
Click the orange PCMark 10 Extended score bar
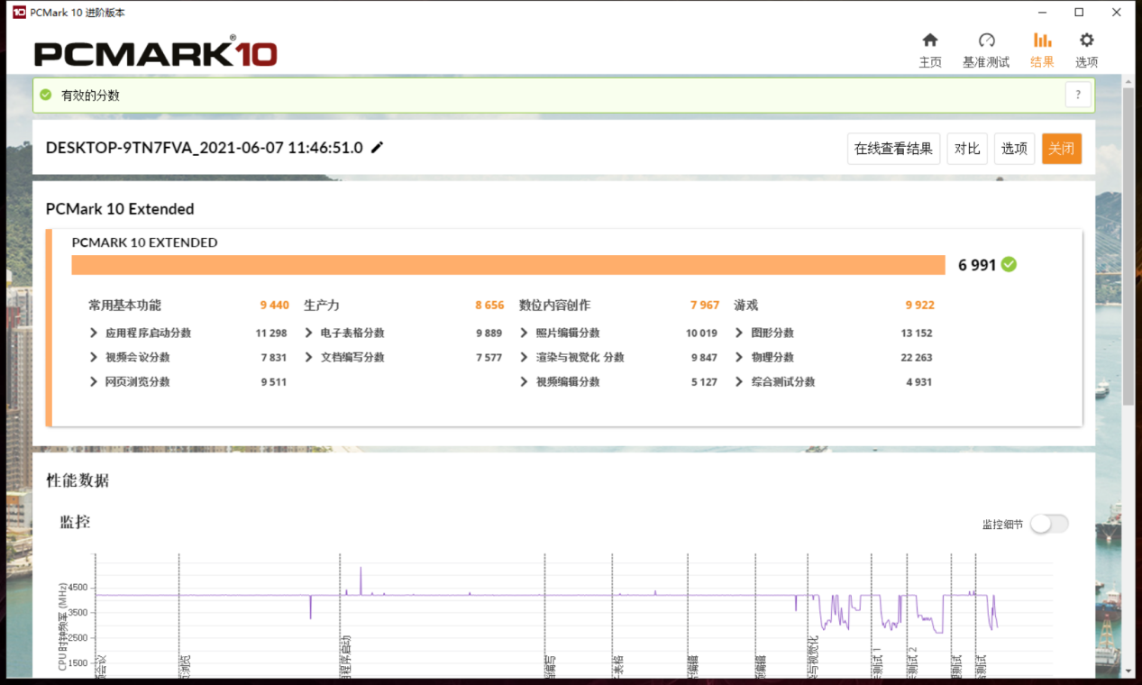click(508, 264)
